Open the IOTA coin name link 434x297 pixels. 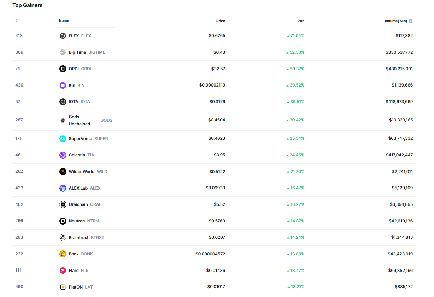click(x=74, y=102)
